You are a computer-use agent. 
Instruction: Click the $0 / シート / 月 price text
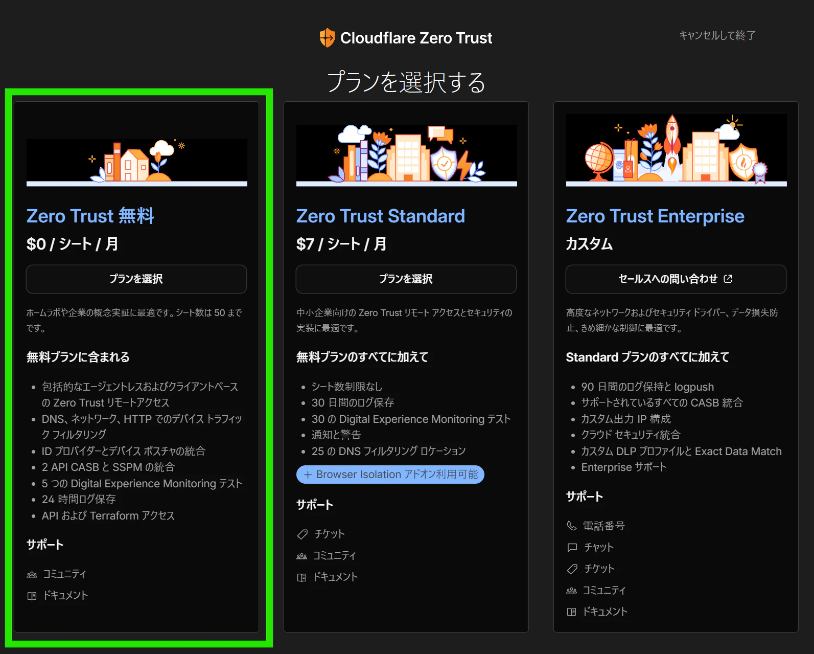[x=73, y=244]
